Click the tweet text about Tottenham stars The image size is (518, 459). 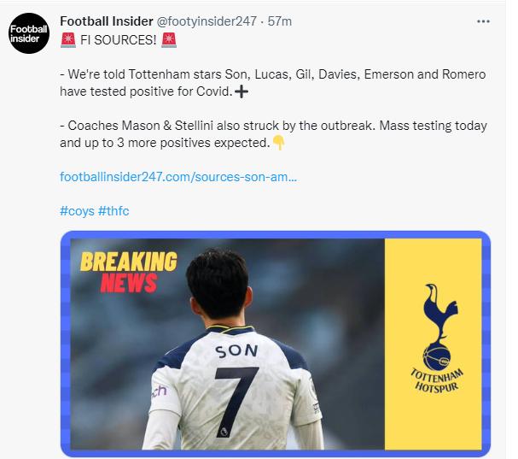tap(273, 83)
